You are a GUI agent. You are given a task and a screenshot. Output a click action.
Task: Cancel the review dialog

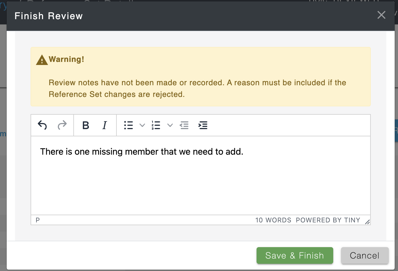[364, 255]
